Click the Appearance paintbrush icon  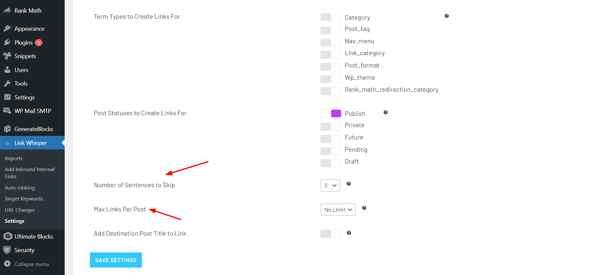coord(7,29)
